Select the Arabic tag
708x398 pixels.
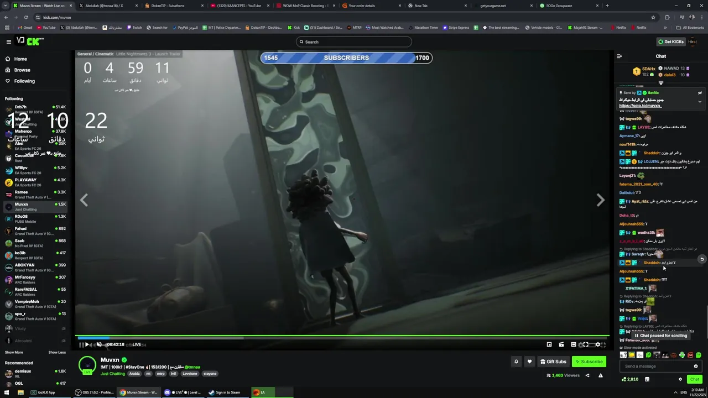click(134, 374)
